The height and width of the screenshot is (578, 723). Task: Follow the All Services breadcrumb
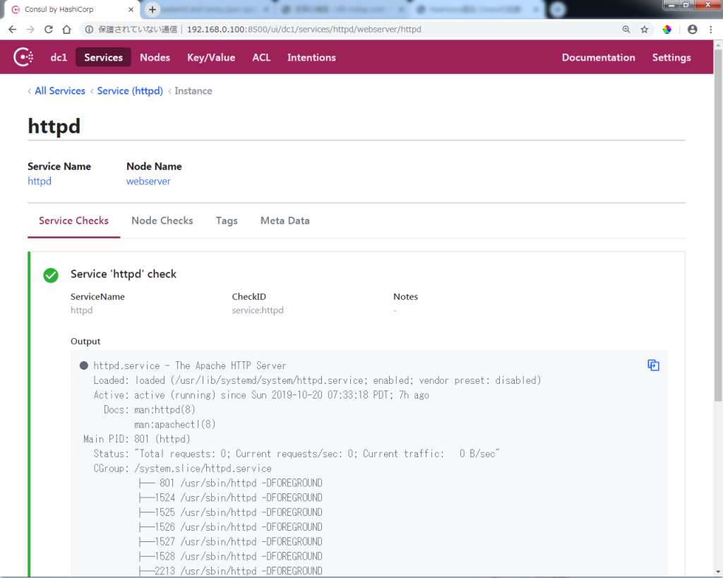tap(60, 91)
